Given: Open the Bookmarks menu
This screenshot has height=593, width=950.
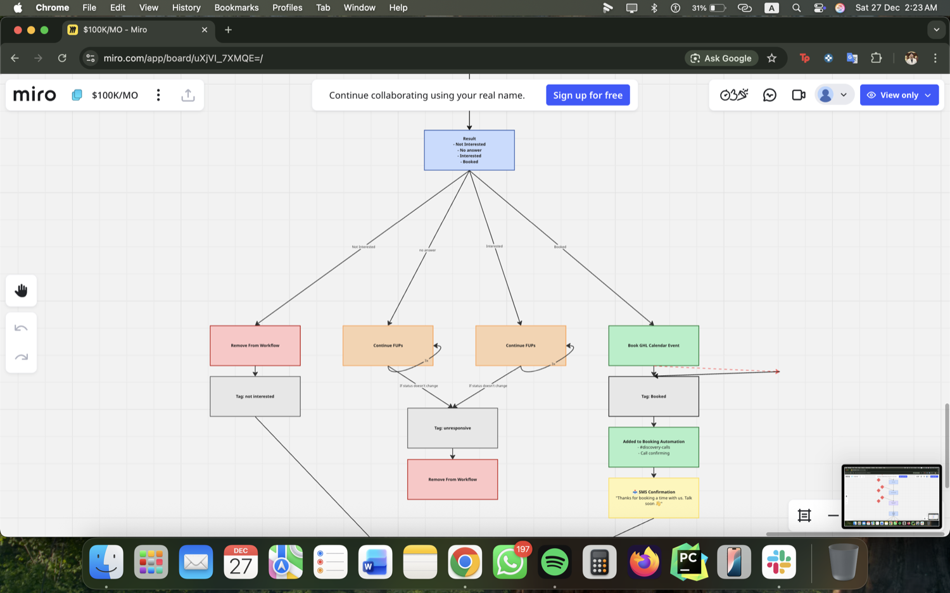Looking at the screenshot, I should pos(236,8).
